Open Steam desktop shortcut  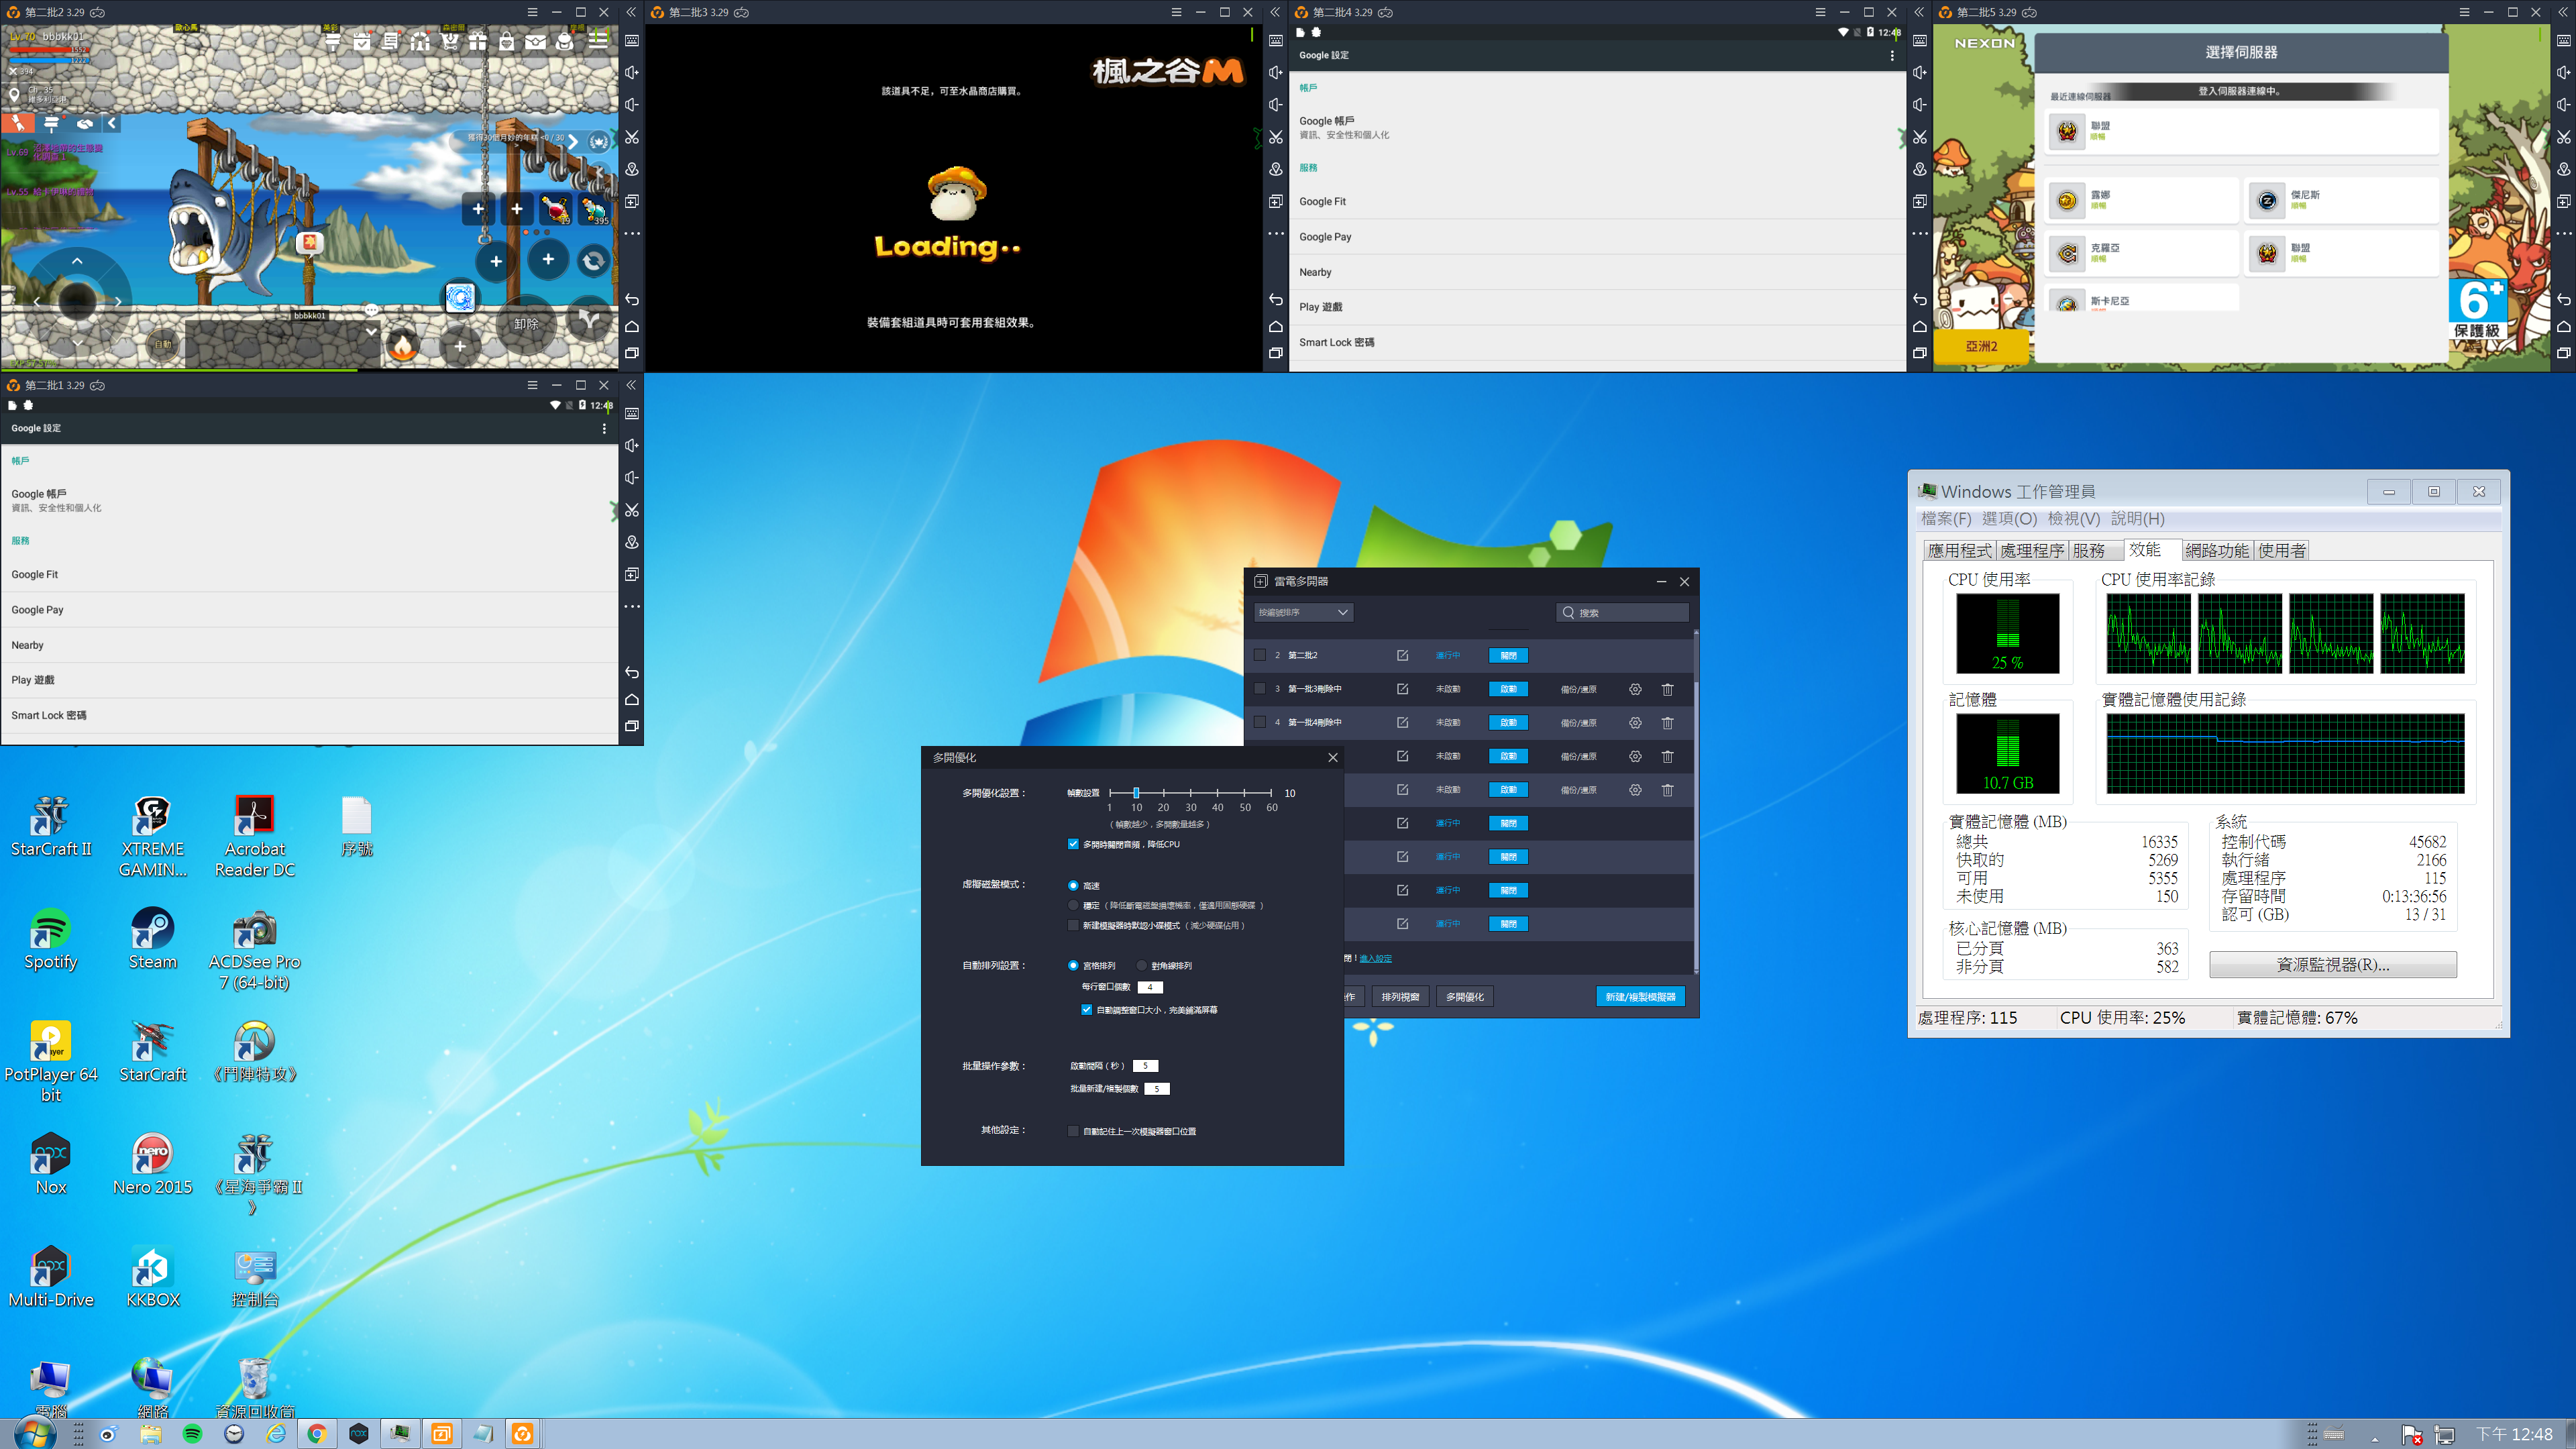(152, 938)
